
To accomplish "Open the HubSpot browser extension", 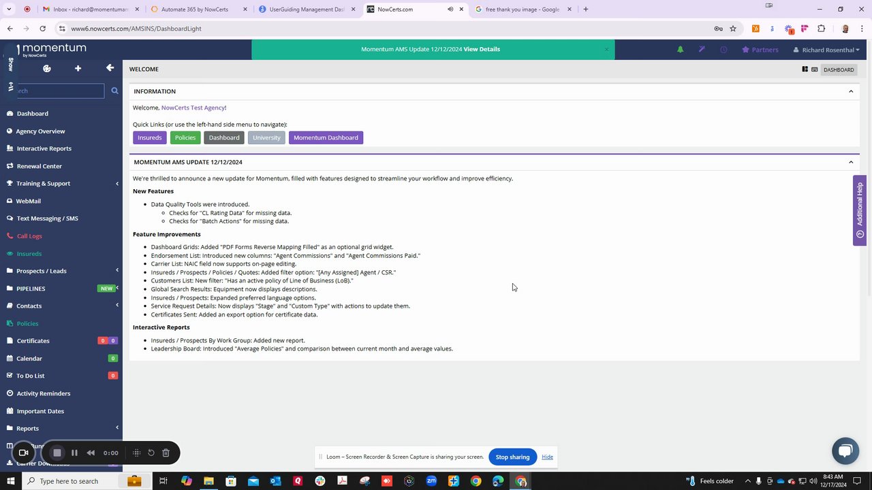I will (756, 29).
